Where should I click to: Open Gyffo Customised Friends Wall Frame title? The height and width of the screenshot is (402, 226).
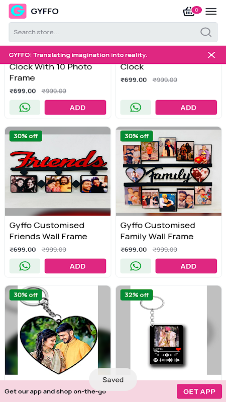tap(48, 231)
